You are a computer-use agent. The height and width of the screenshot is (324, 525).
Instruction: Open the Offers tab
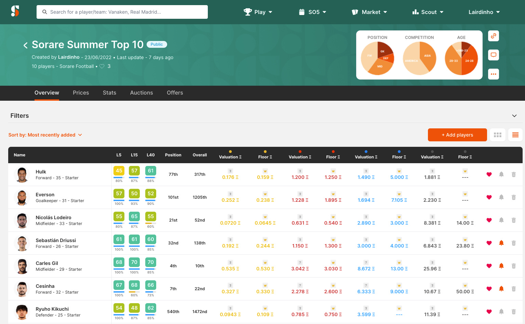tap(175, 93)
